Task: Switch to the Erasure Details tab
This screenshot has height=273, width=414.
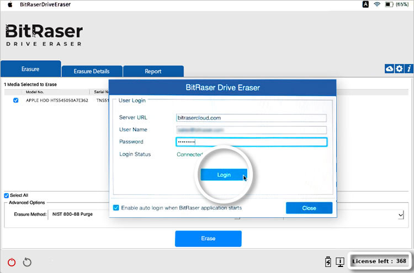Action: (x=92, y=71)
